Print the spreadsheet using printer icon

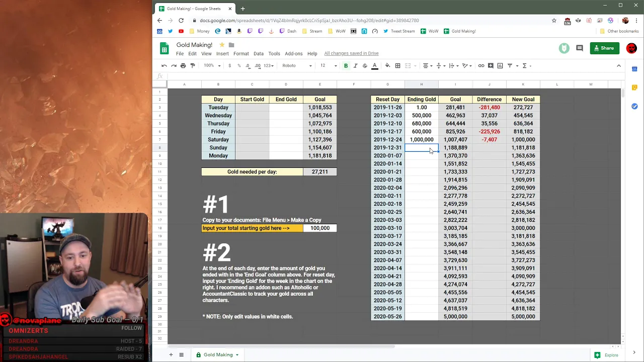[x=183, y=65]
